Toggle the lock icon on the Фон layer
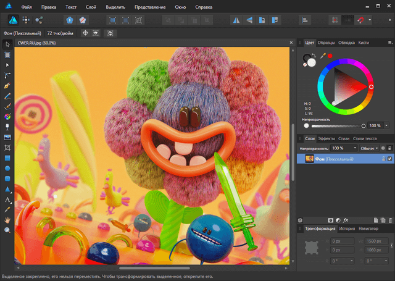The height and width of the screenshot is (281, 395). coord(383,159)
